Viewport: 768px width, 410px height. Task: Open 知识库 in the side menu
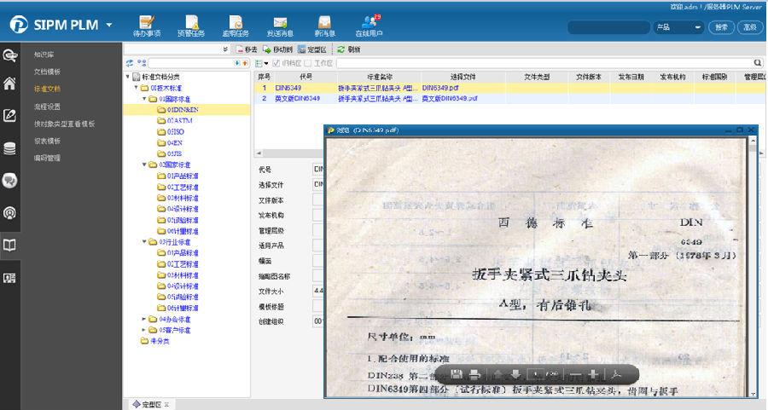(x=44, y=55)
